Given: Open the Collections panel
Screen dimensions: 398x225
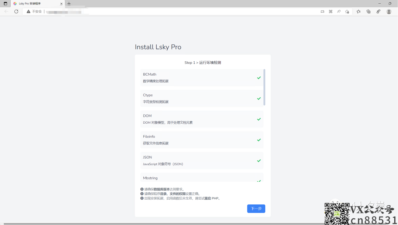Looking at the screenshot, I should tap(369, 11).
